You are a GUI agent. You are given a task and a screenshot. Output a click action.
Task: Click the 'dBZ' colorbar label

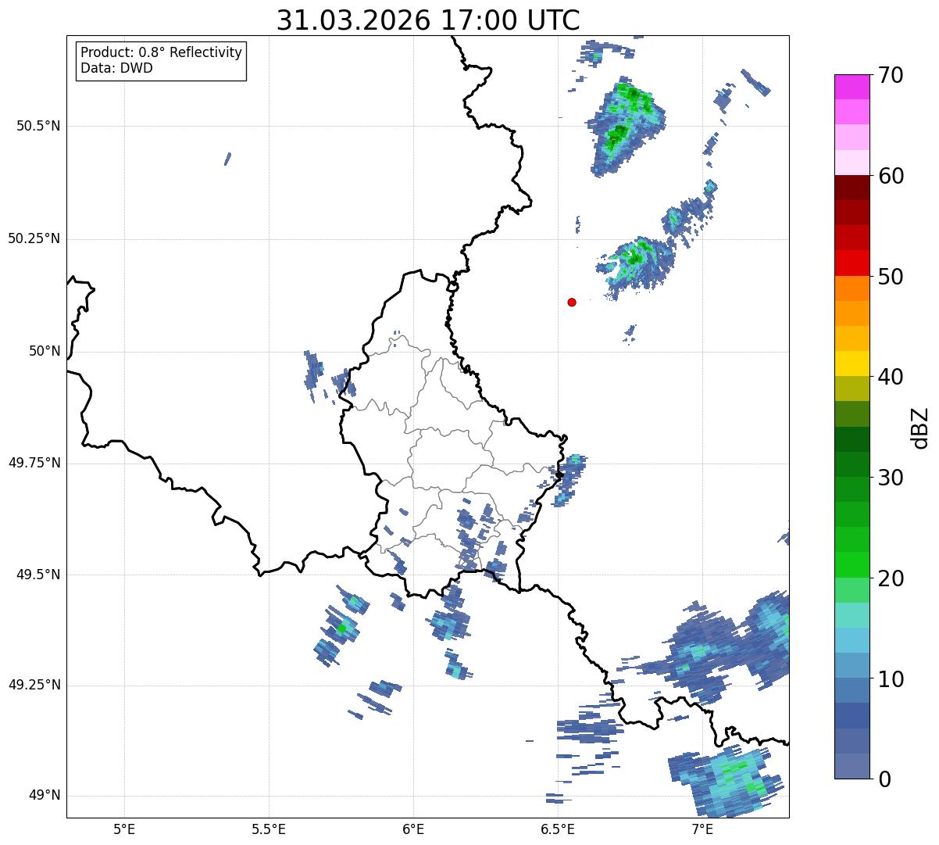(x=920, y=428)
